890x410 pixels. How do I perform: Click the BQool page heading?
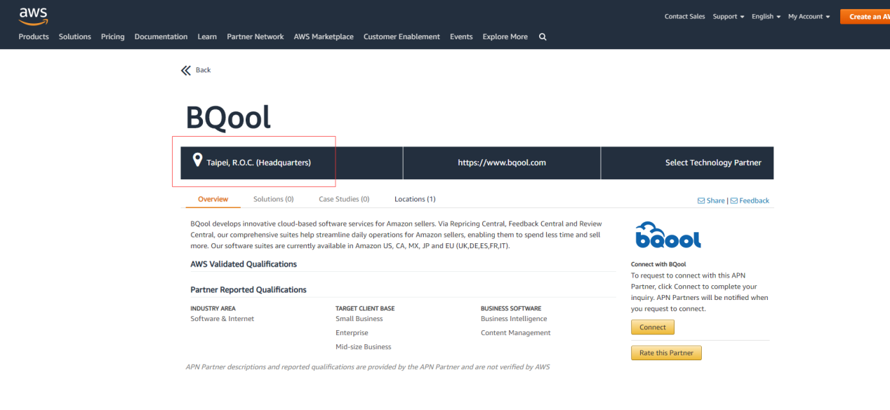(228, 117)
